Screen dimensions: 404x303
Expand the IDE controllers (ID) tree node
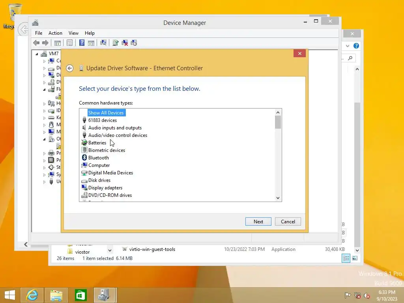pyautogui.click(x=44, y=111)
